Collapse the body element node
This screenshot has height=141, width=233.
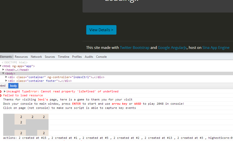(3, 73)
